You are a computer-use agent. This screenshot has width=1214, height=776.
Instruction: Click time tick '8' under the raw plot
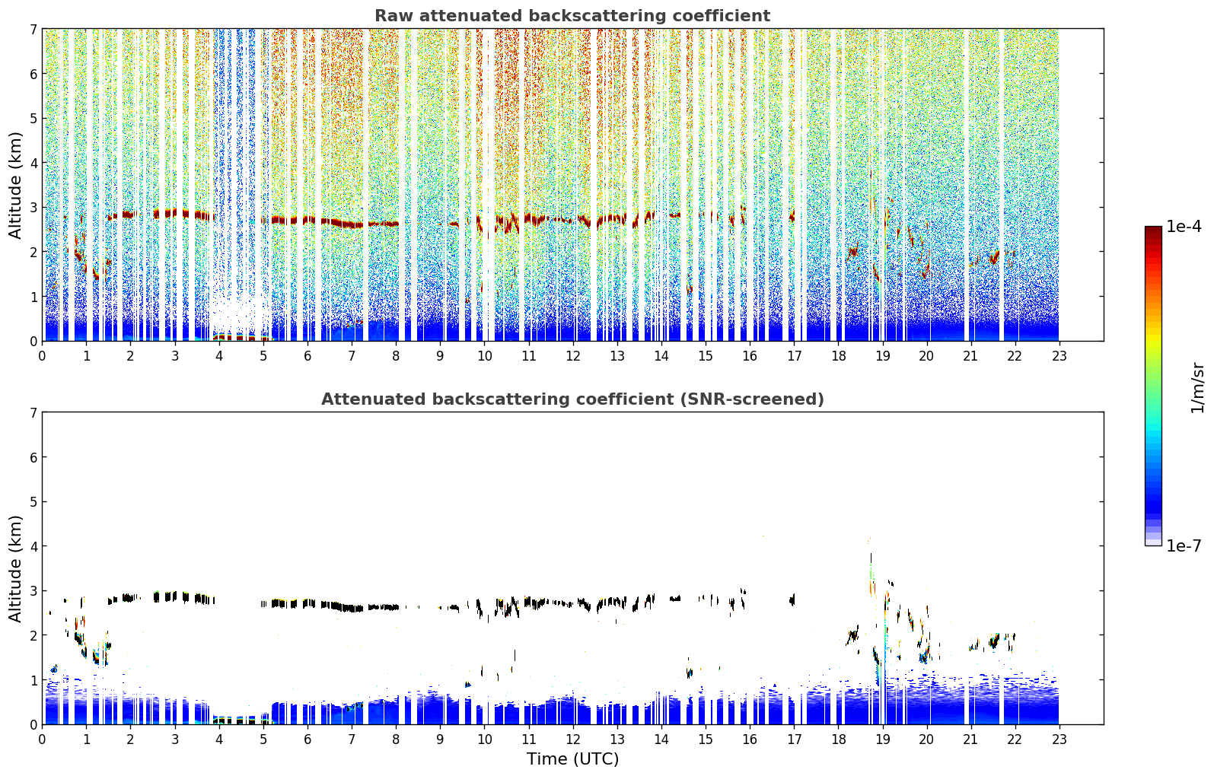[x=396, y=356]
